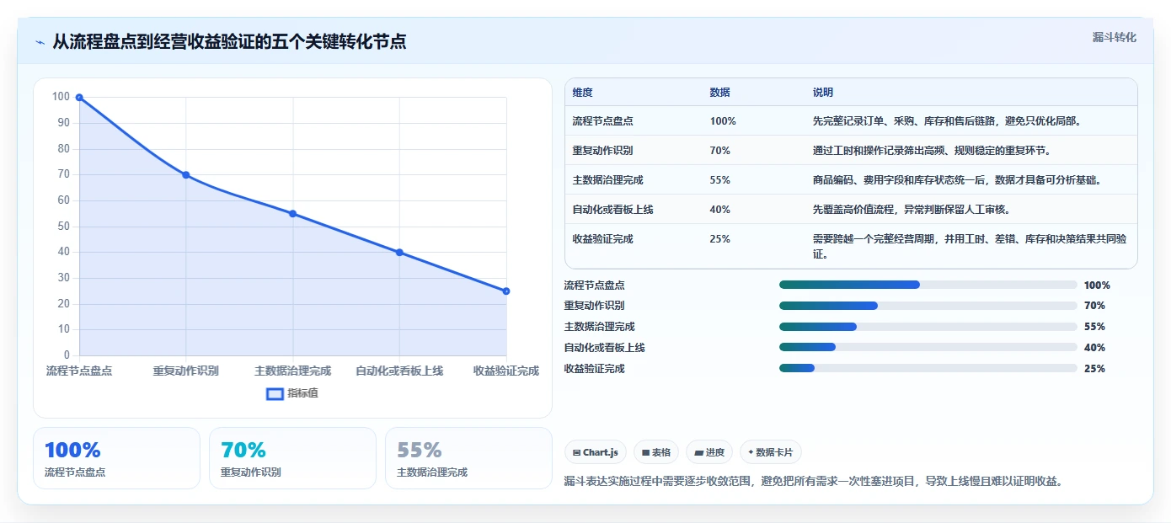Select the chart data point for 主数据治理完成
The width and height of the screenshot is (1171, 523).
tap(293, 214)
